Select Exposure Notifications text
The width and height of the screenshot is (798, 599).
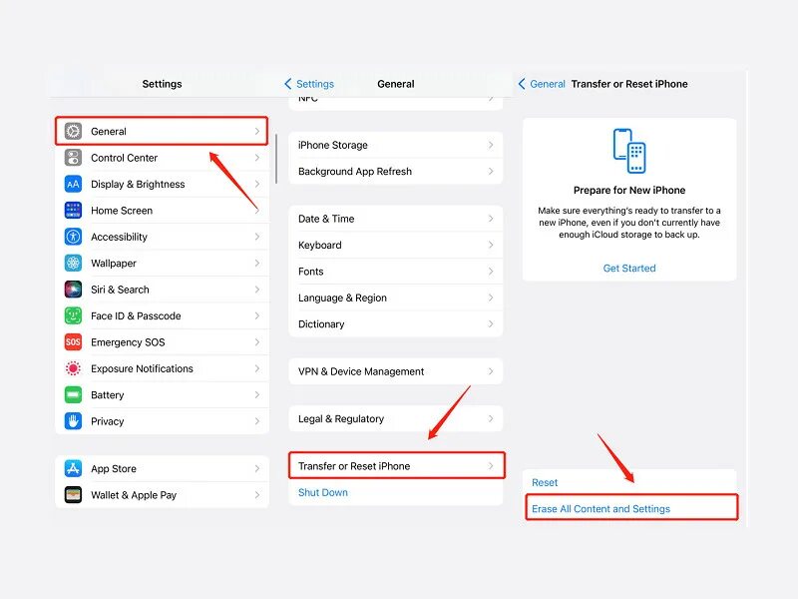pyautogui.click(x=142, y=368)
